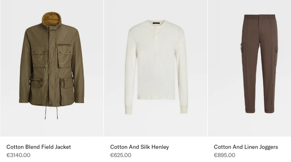The image size is (291, 162).
Task: Click the joggers' elastic waistband
Action: point(260,17)
